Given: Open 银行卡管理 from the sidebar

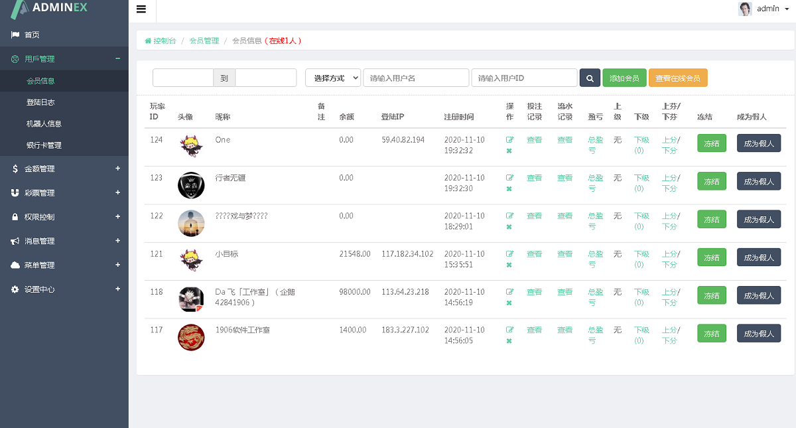Looking at the screenshot, I should [x=44, y=145].
